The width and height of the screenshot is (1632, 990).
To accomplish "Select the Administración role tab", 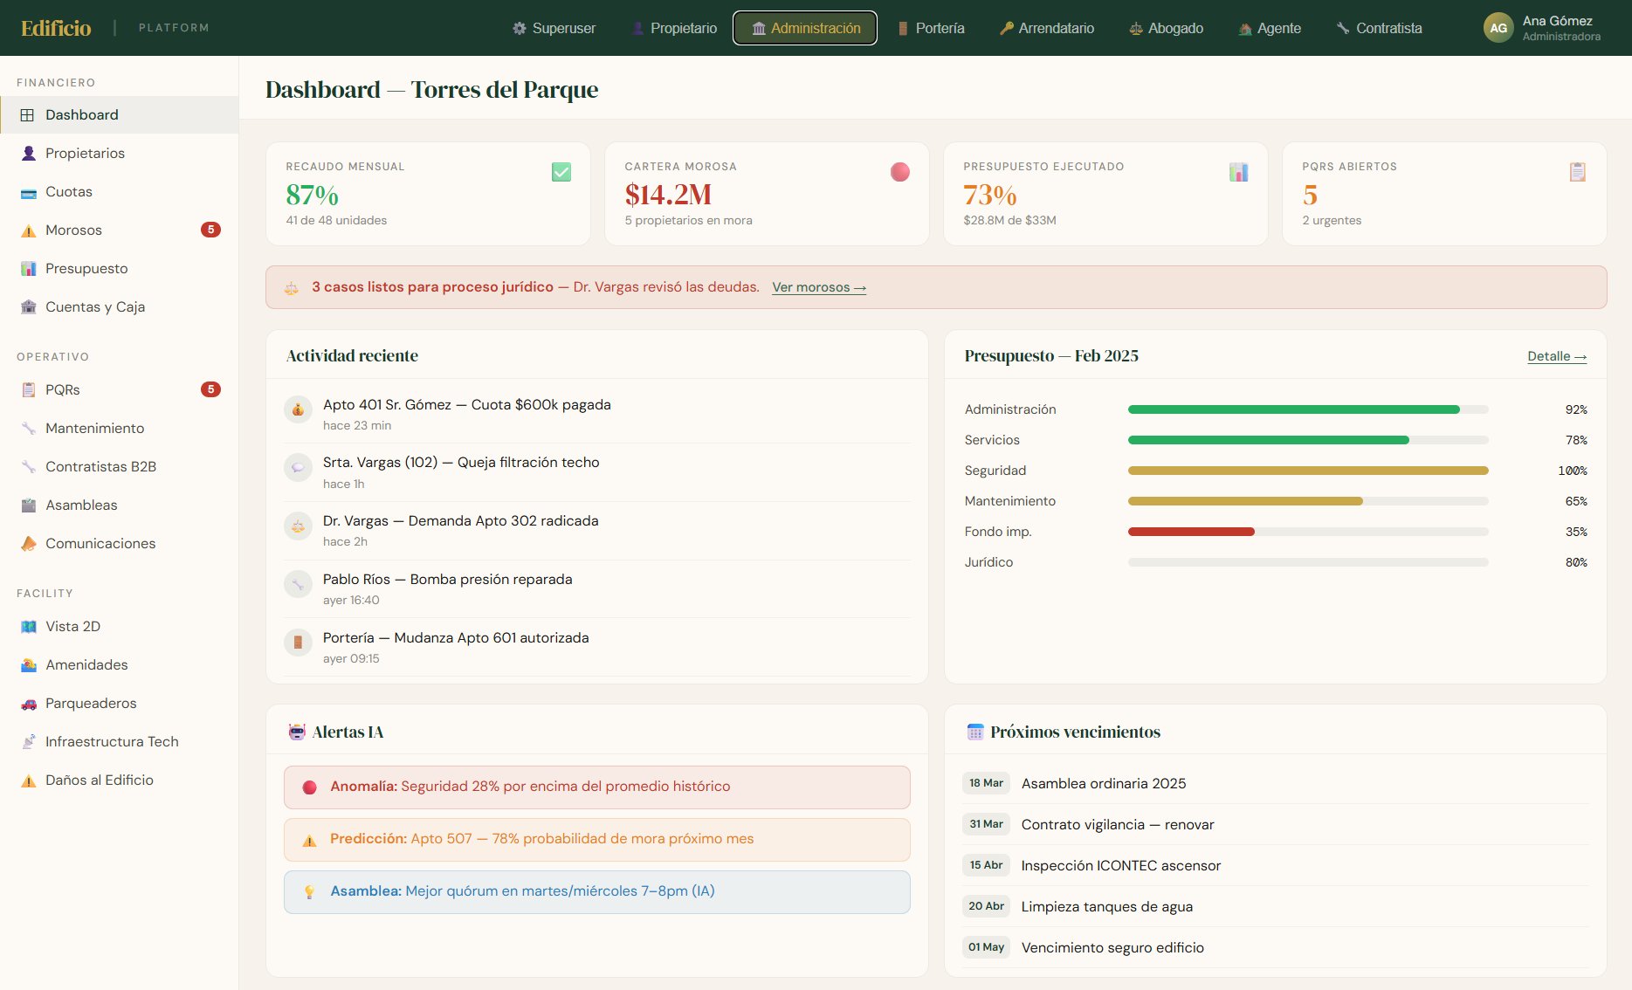I will point(805,28).
